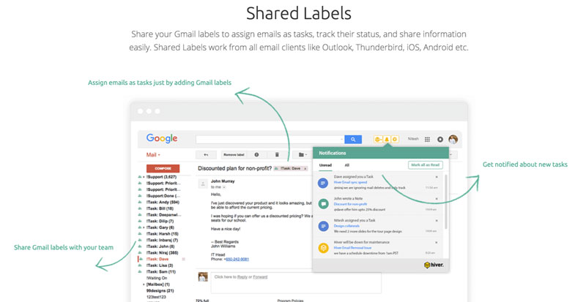Expand the !Support label arrow
Image resolution: width=586 pixels, height=302 pixels.
(144, 177)
